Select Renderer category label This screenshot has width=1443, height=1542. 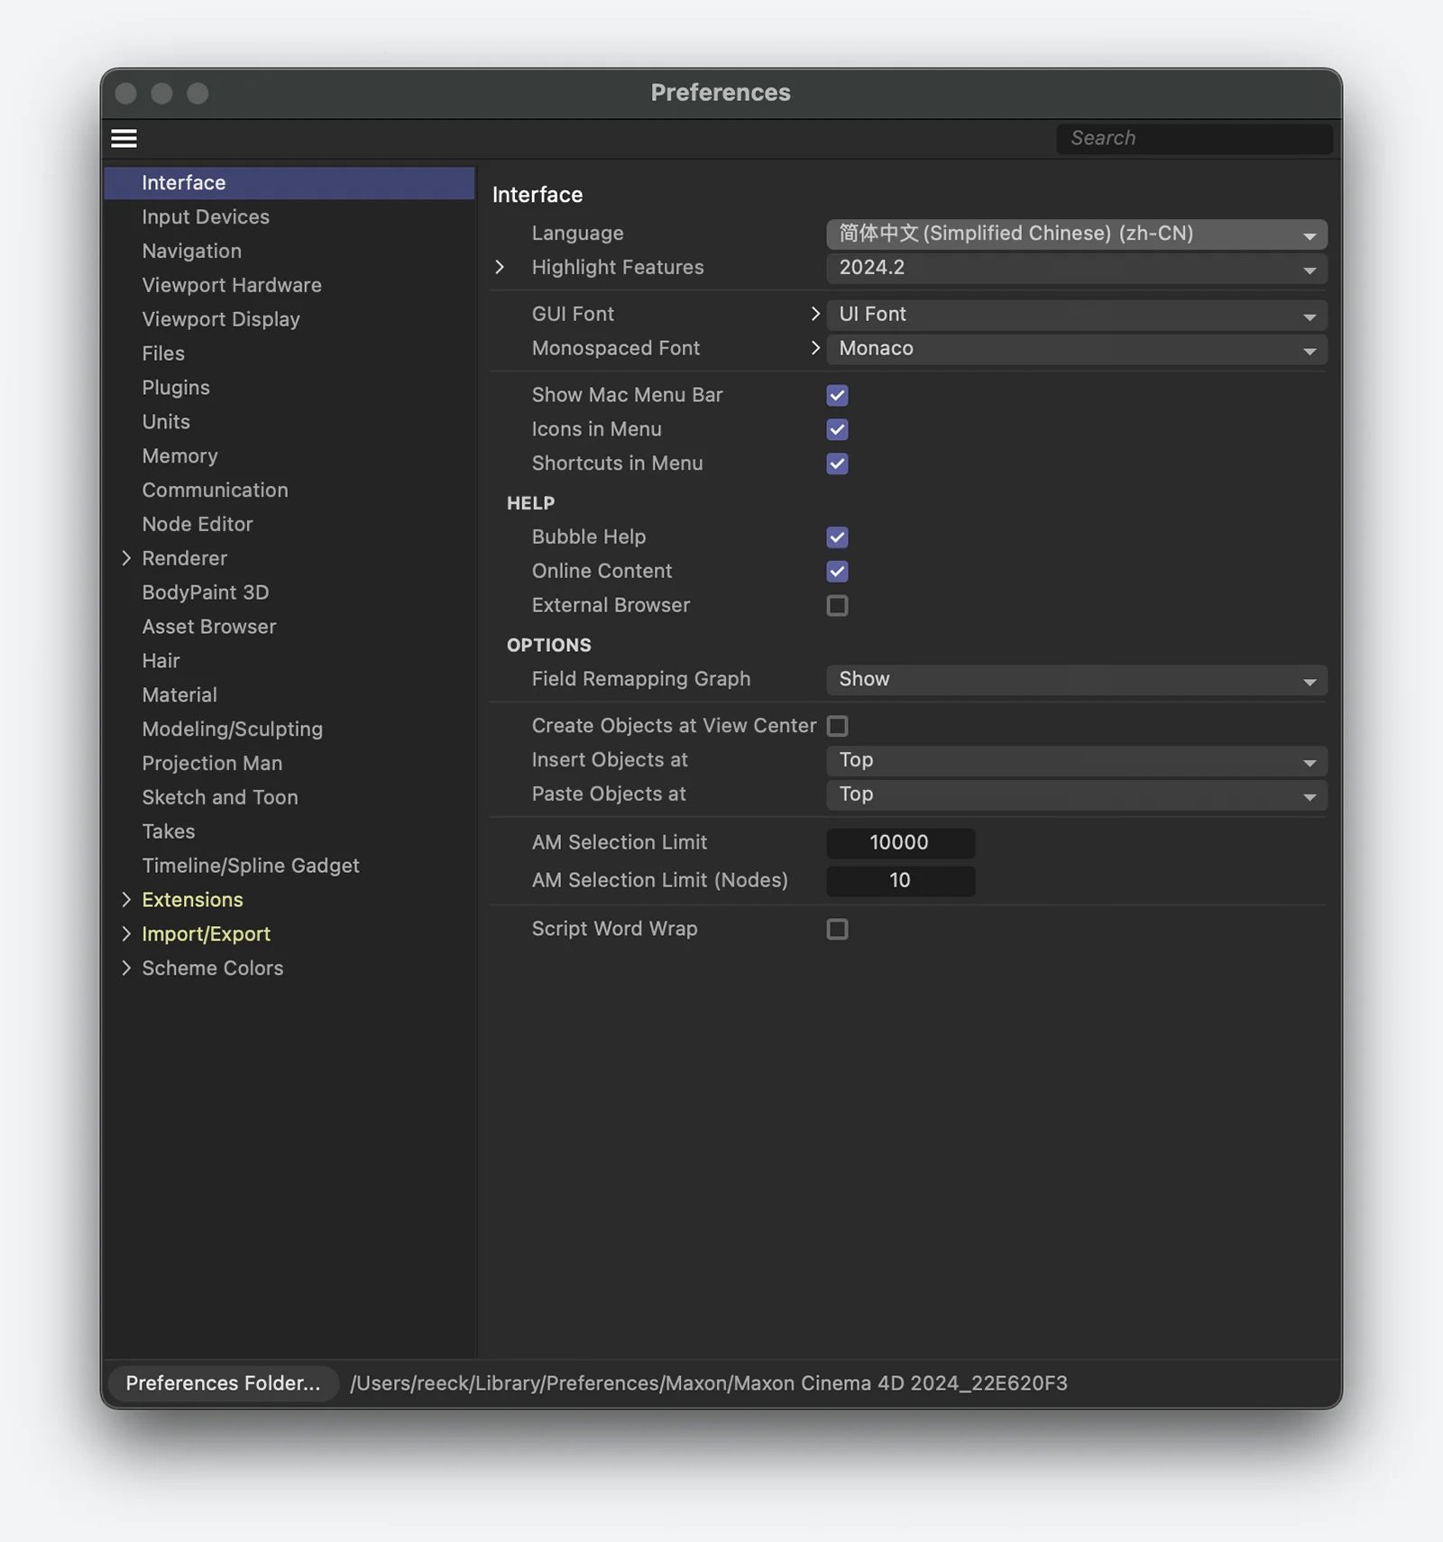[x=184, y=558]
